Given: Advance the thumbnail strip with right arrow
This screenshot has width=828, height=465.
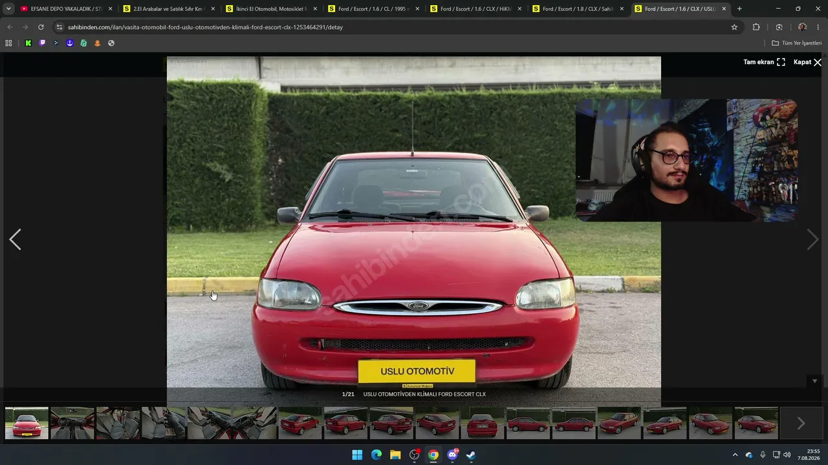Looking at the screenshot, I should click(801, 423).
